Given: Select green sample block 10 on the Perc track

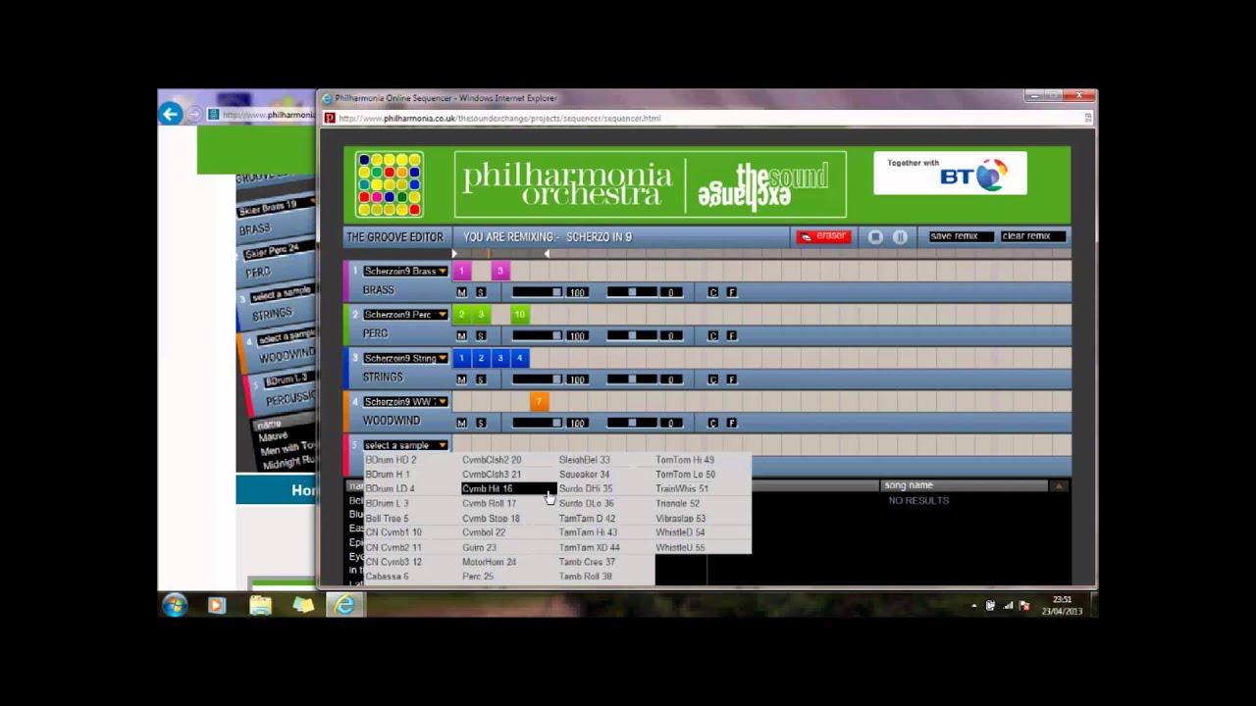Looking at the screenshot, I should (x=519, y=314).
